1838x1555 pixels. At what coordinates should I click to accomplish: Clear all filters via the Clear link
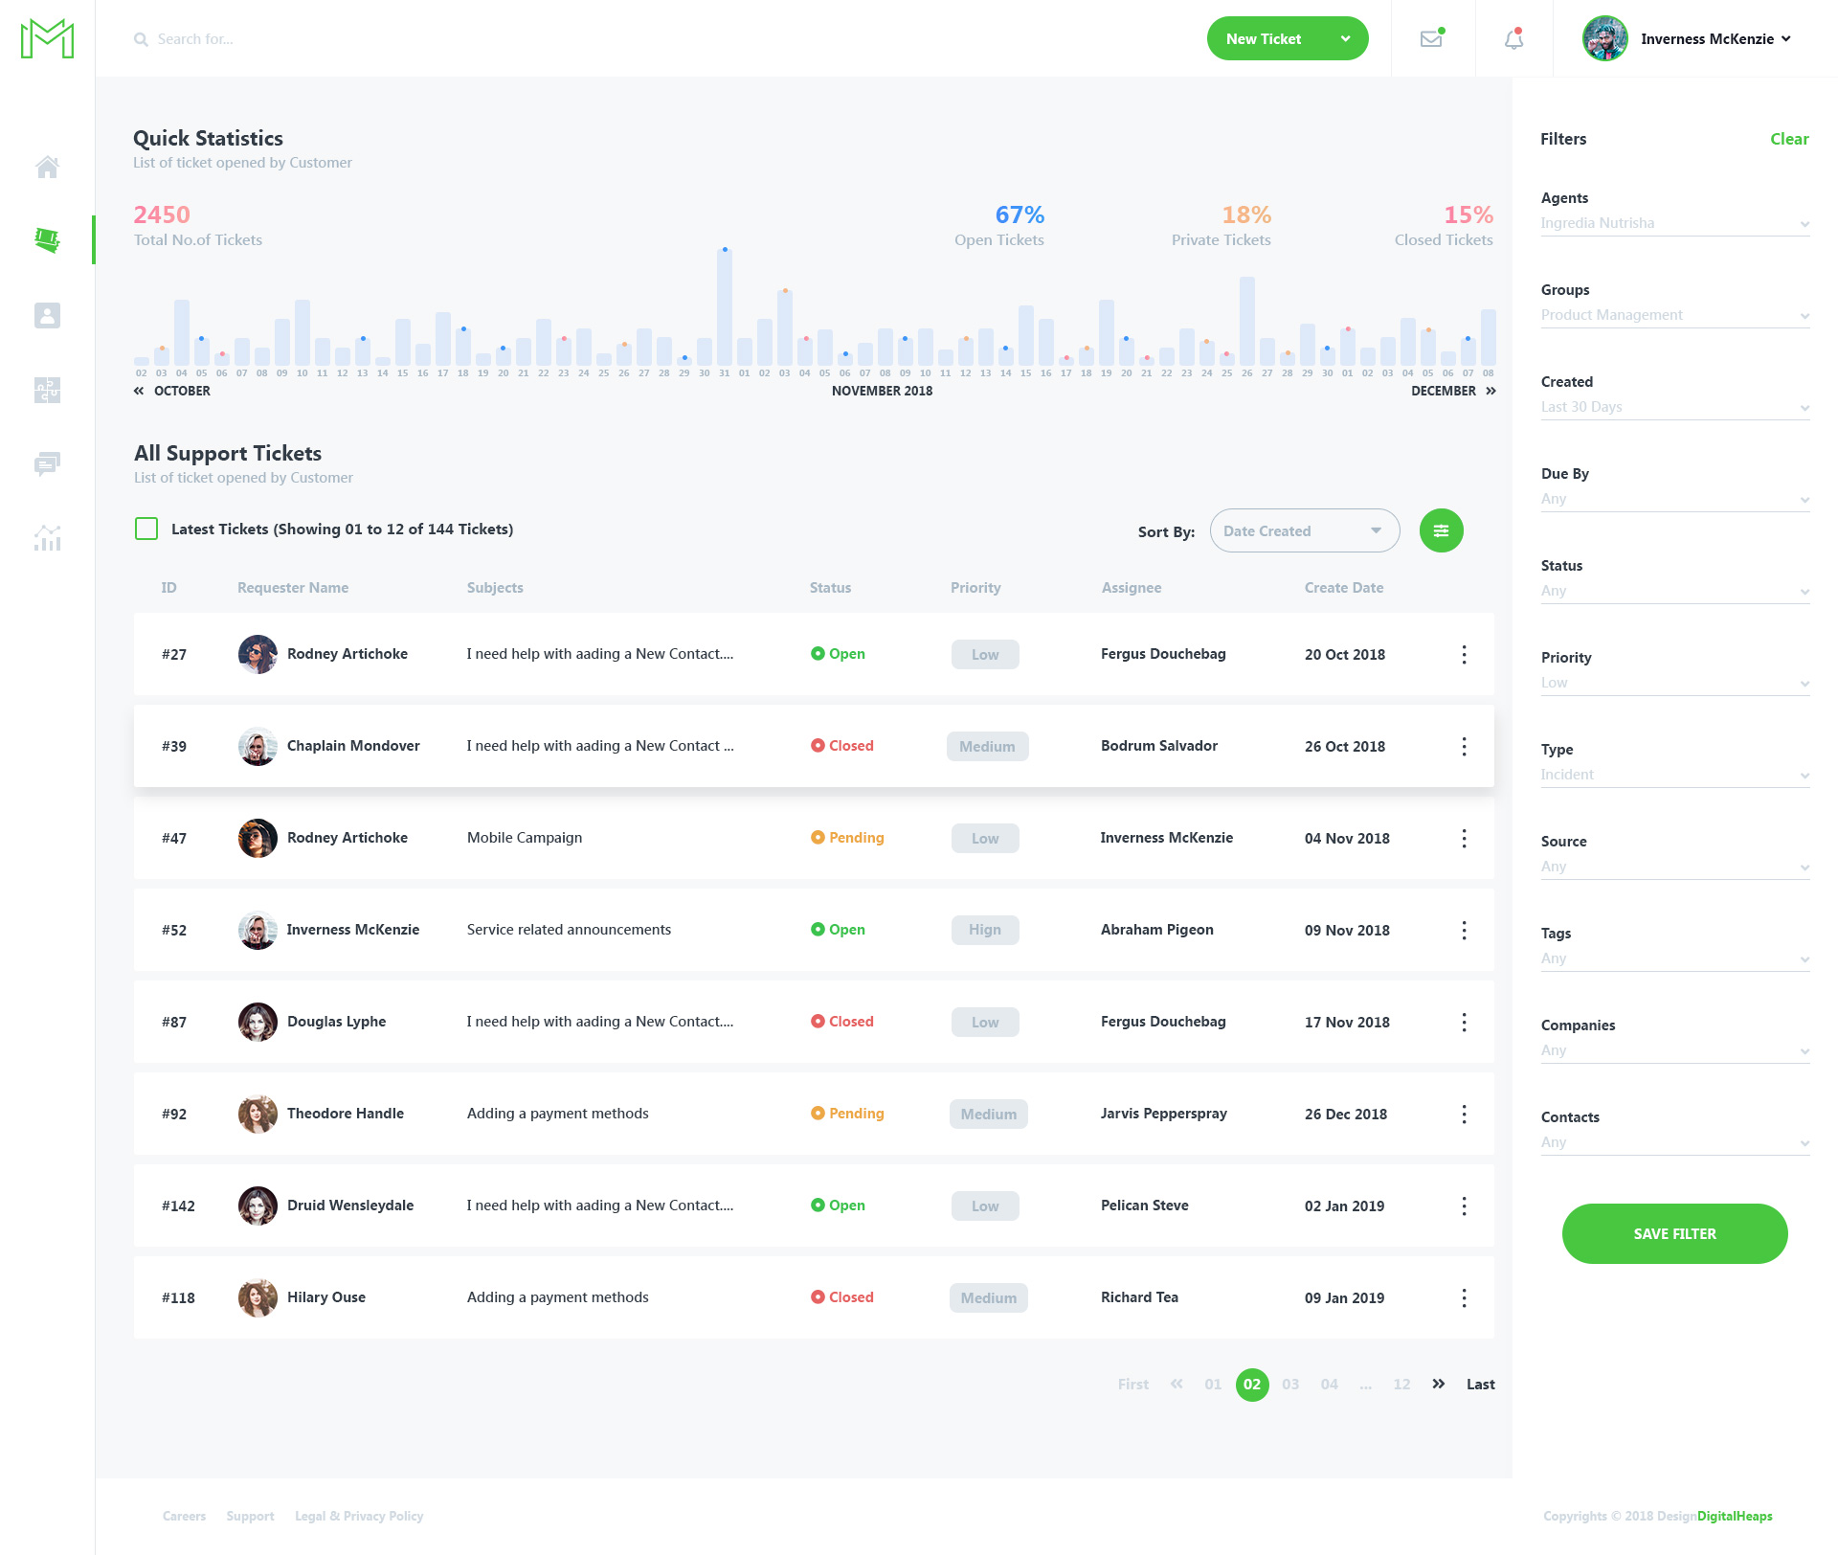coord(1788,139)
